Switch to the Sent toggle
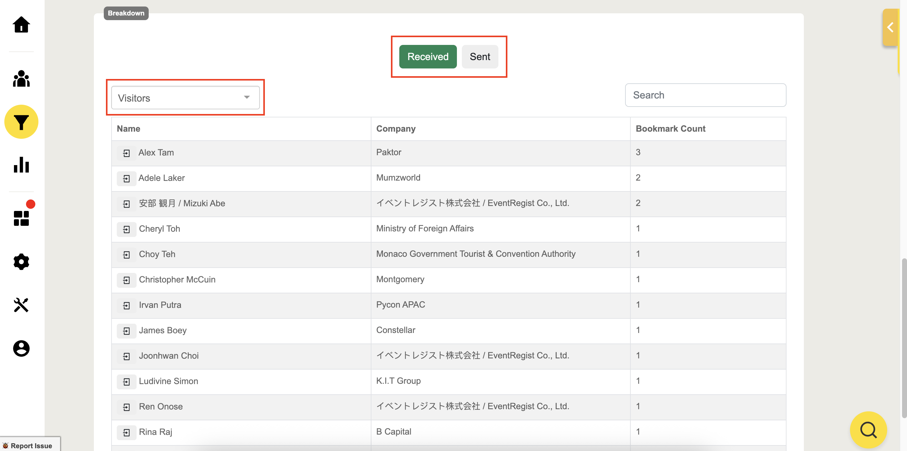Screen dimensions: 907x451 [480, 57]
